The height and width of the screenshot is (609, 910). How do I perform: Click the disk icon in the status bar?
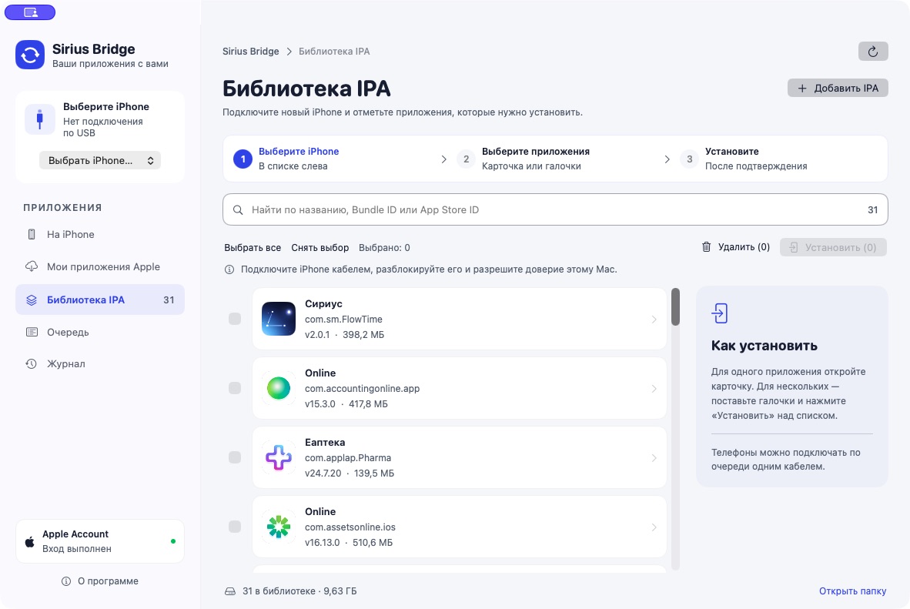230,591
